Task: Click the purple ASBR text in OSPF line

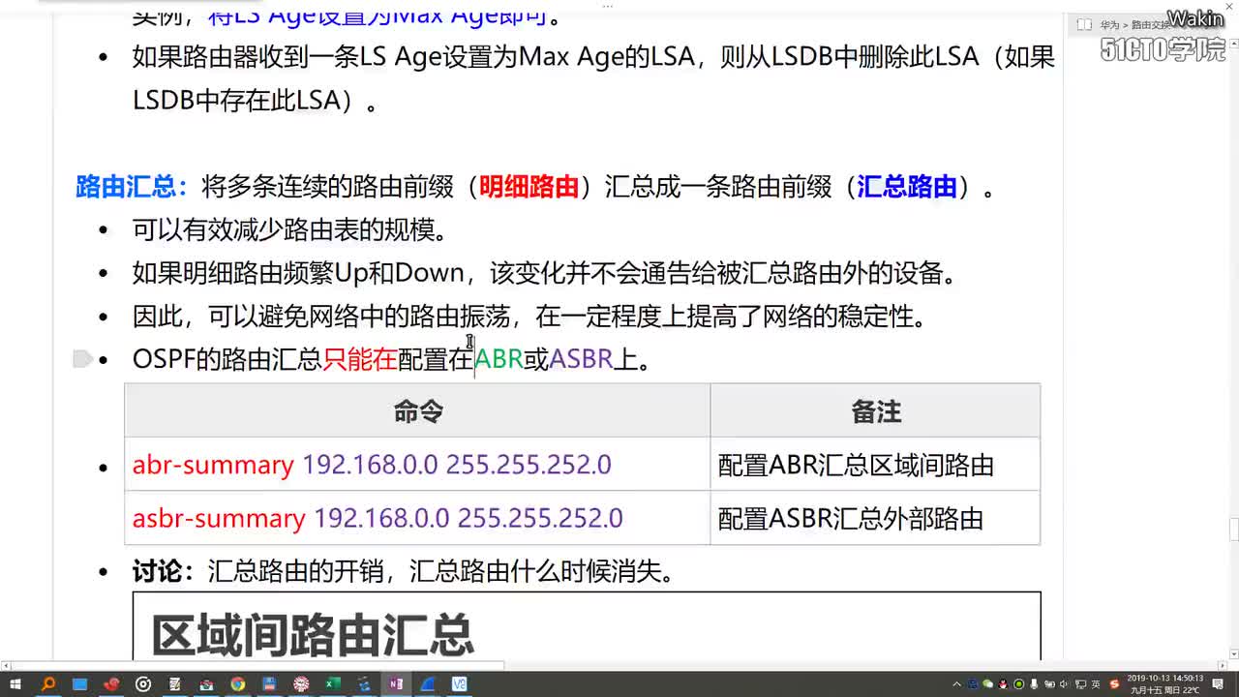Action: click(581, 359)
